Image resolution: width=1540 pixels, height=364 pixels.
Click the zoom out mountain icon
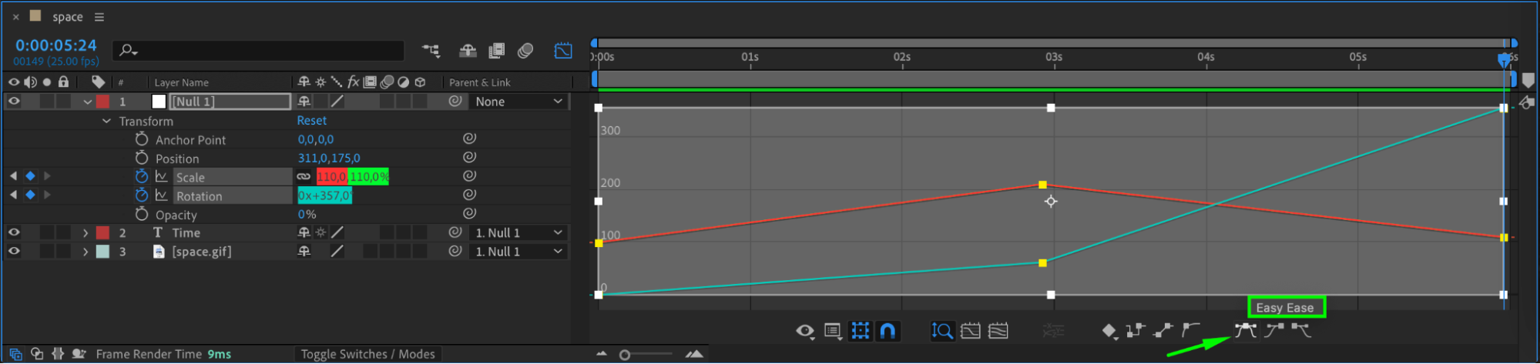tap(602, 354)
